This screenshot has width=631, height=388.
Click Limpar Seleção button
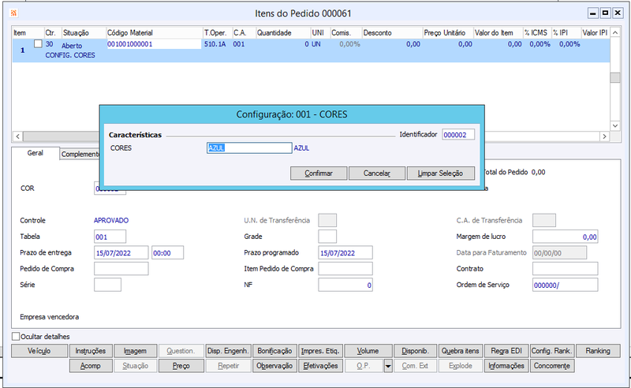coord(441,173)
